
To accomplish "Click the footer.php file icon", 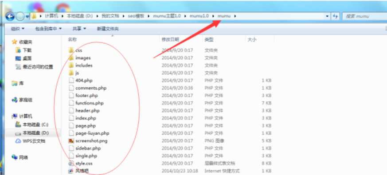I will [71, 95].
